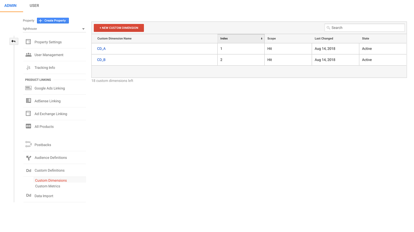
Task: Click the Ad Exchange Linking icon
Action: tap(28, 113)
